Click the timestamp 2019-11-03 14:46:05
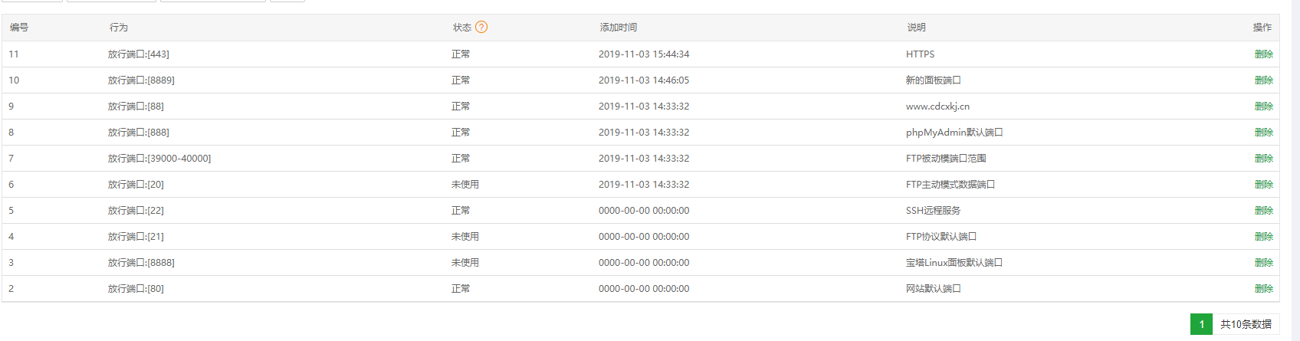The width and height of the screenshot is (1300, 341). coord(644,80)
